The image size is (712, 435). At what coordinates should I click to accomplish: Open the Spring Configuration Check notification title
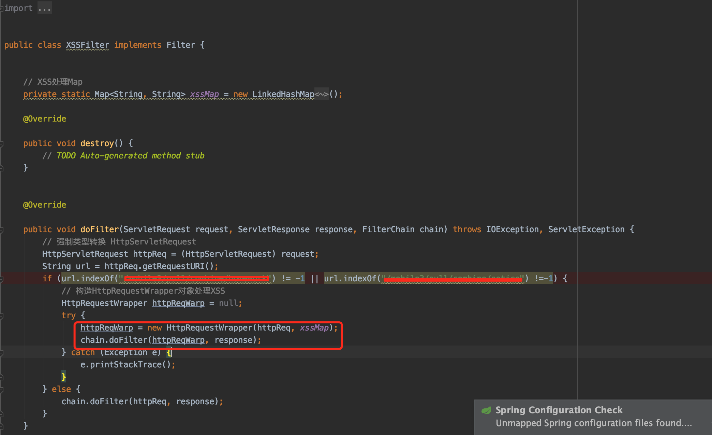559,410
